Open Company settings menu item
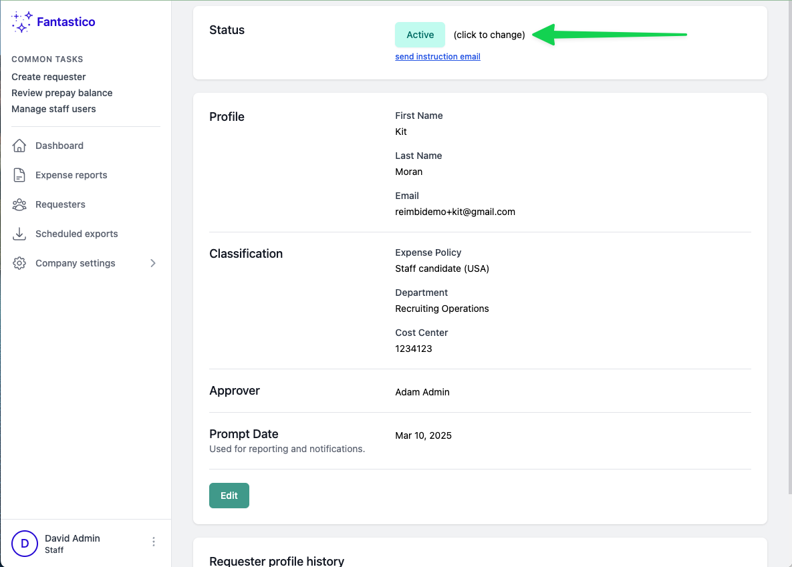Image resolution: width=792 pixels, height=567 pixels. (x=76, y=263)
